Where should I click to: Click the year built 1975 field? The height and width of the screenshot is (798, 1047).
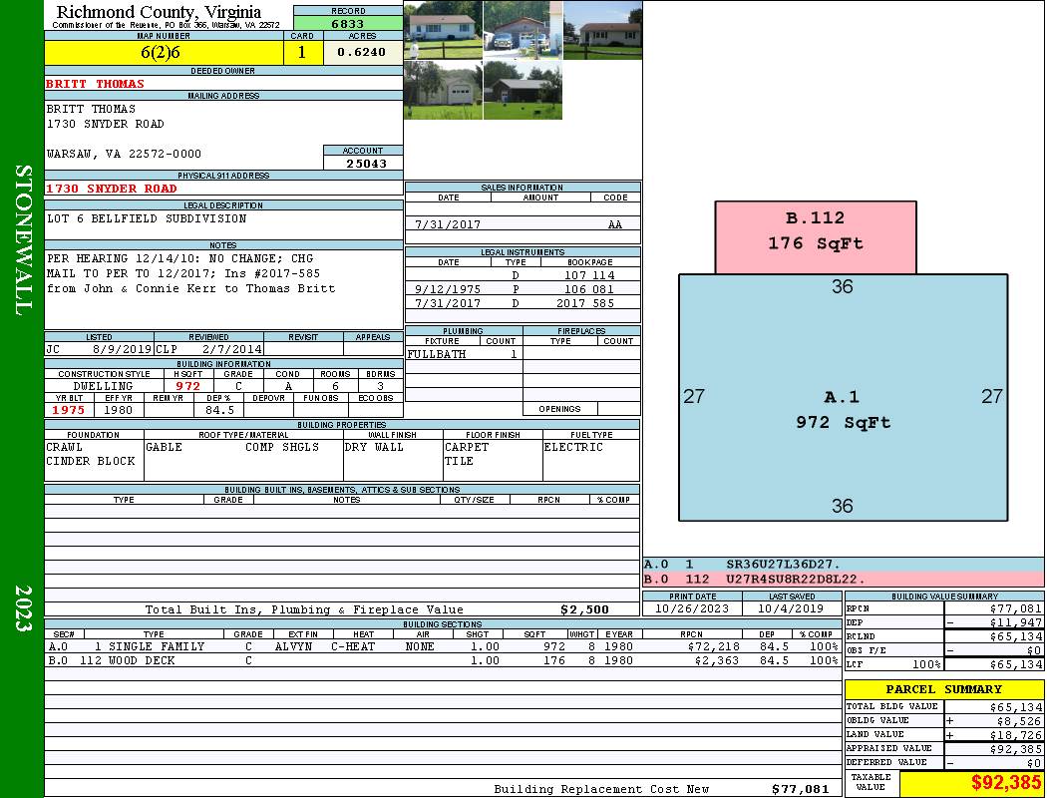69,410
